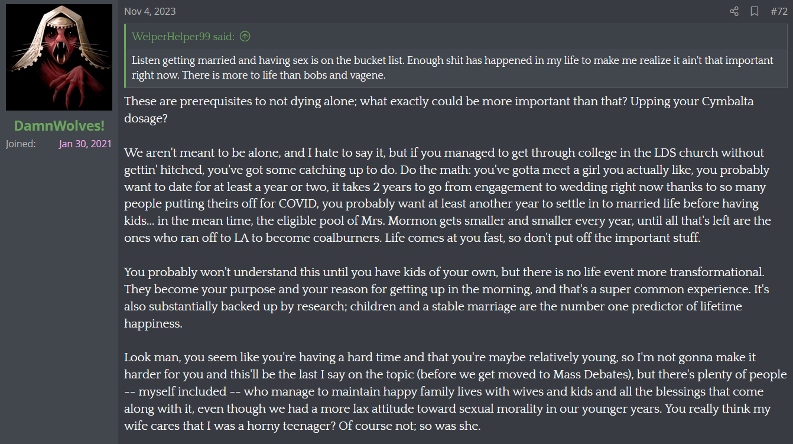
Task: Open DamnWolves! profile via the username
Action: (59, 125)
